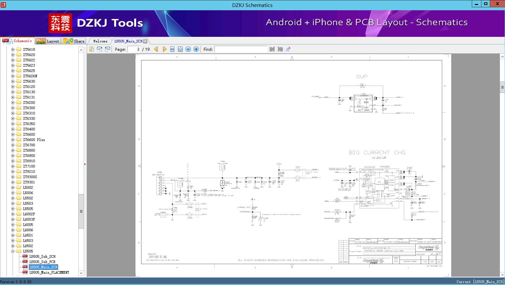Click the Find text input field
The width and height of the screenshot is (505, 285).
pyautogui.click(x=241, y=49)
